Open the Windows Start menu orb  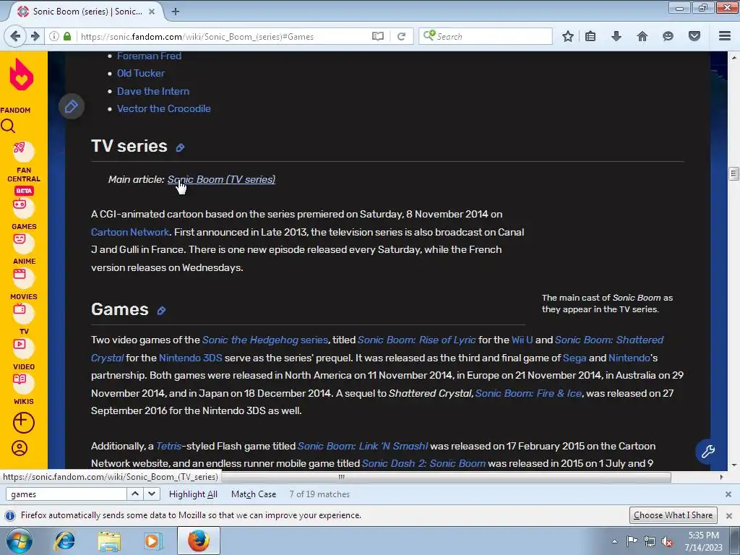(x=20, y=541)
